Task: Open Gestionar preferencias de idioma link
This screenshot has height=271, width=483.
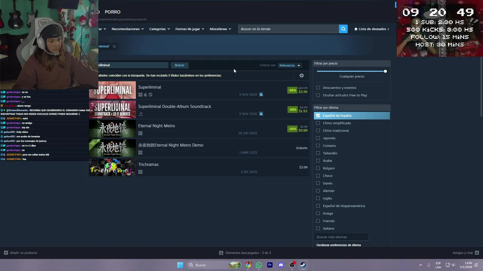Action: coord(338,245)
